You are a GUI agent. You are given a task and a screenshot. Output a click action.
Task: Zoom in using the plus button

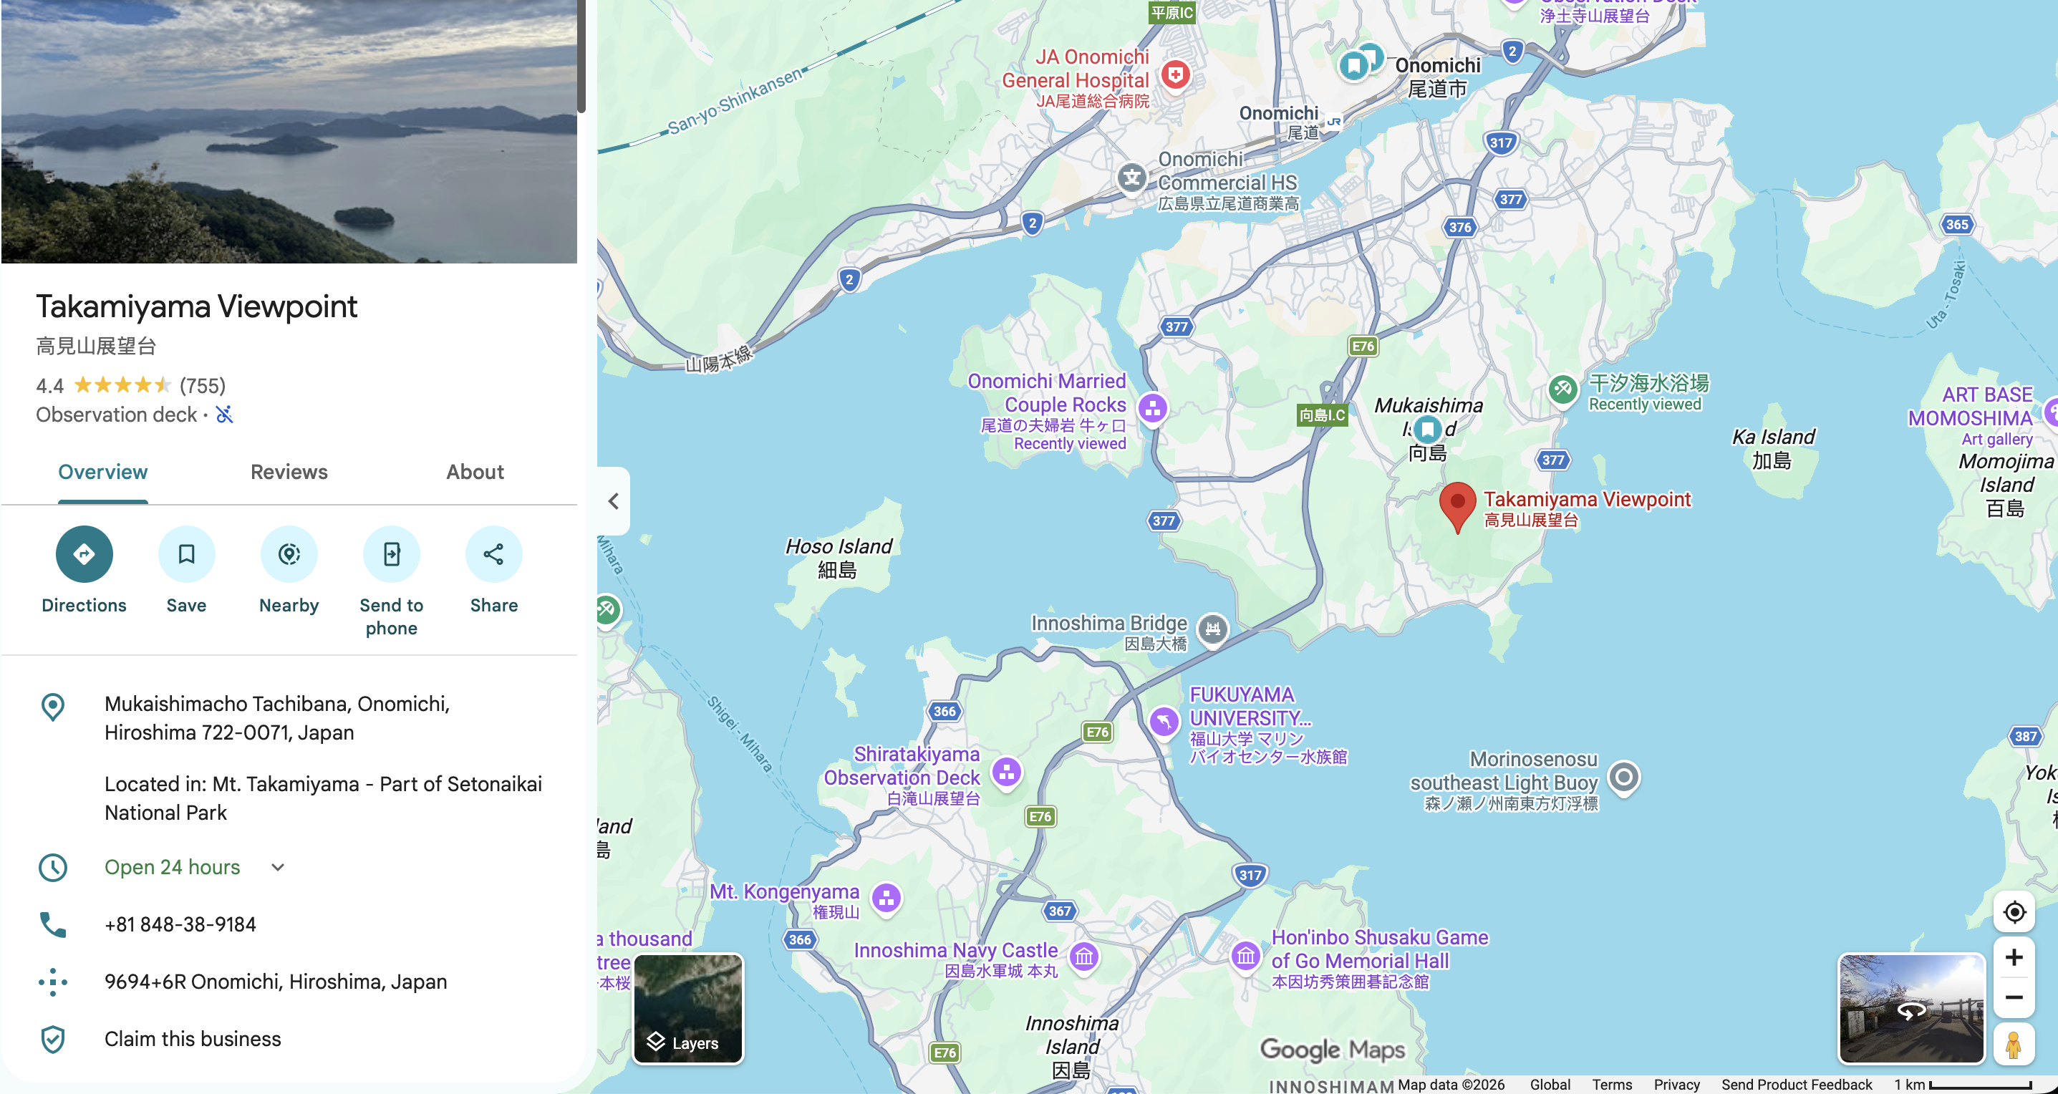click(x=2014, y=957)
